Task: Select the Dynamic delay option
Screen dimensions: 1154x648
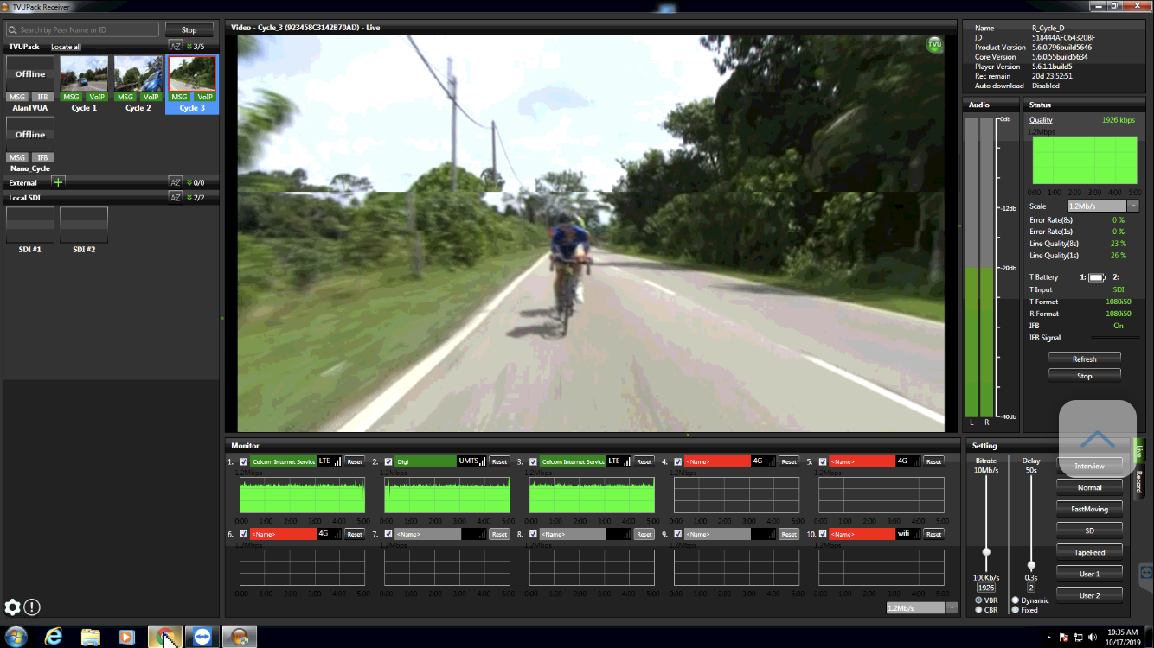Action: coord(1016,600)
